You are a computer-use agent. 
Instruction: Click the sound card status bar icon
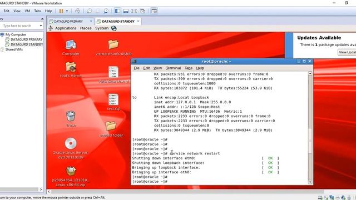coord(343,198)
